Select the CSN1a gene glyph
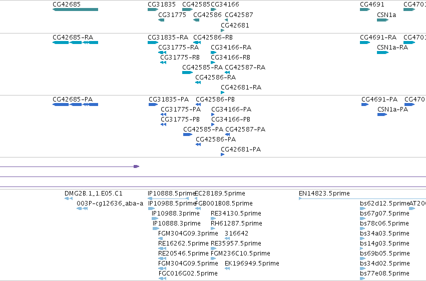This screenshot has height=281, width=426. click(x=382, y=20)
